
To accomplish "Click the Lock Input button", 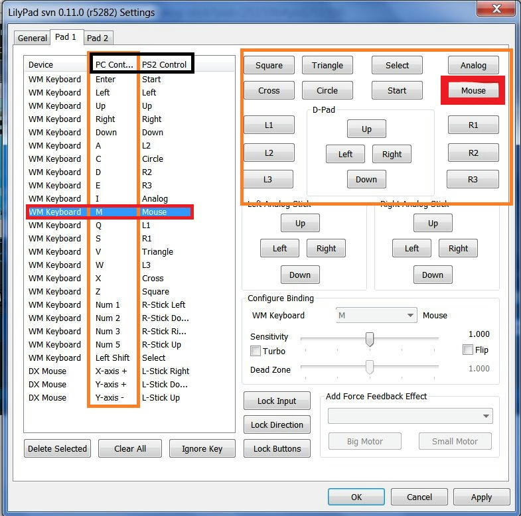I will pos(277,401).
